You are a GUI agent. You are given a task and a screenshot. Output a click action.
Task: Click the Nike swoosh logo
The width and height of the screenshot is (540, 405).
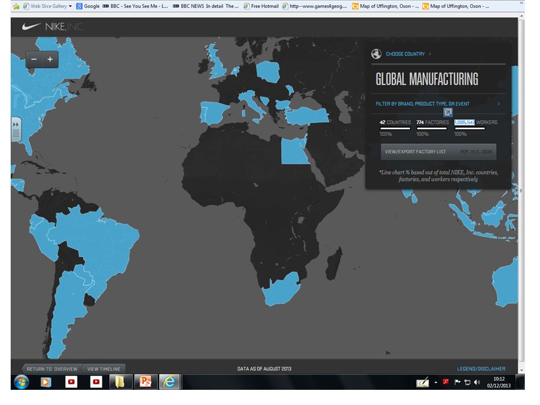pos(31,26)
